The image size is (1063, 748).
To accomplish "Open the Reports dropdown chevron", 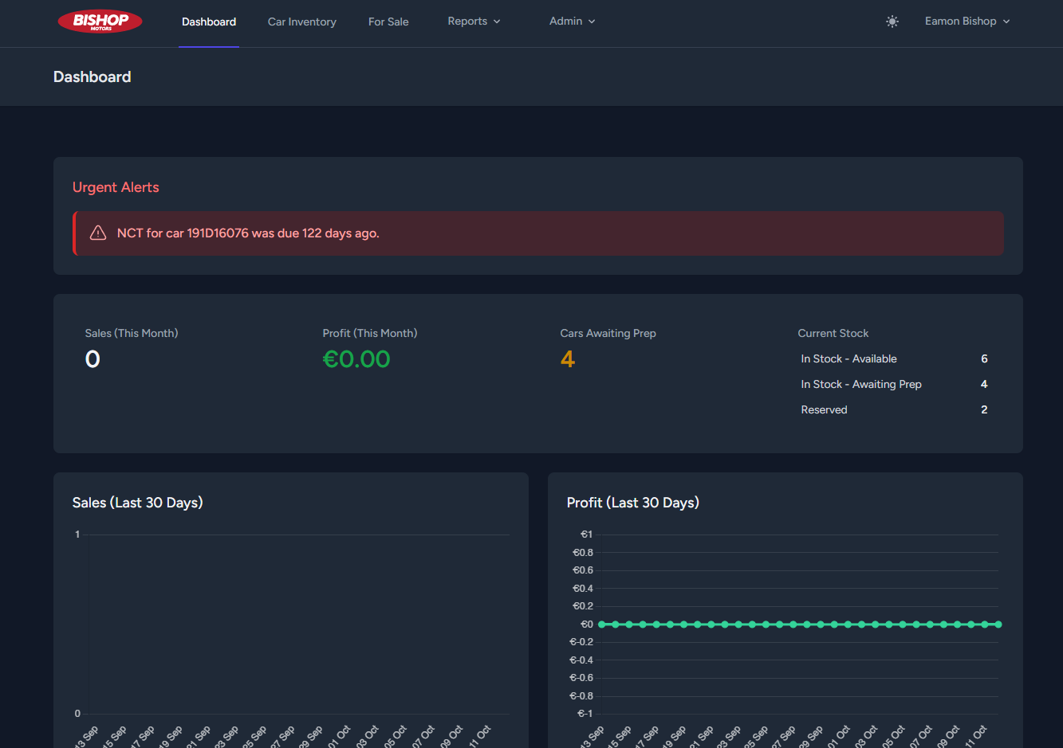I will point(497,22).
